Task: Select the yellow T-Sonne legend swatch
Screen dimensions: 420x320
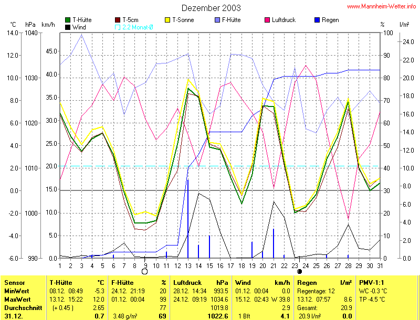Action: (x=169, y=20)
